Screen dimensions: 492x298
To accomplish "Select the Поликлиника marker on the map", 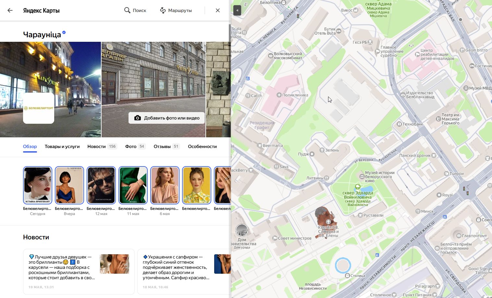I will pos(279,95).
